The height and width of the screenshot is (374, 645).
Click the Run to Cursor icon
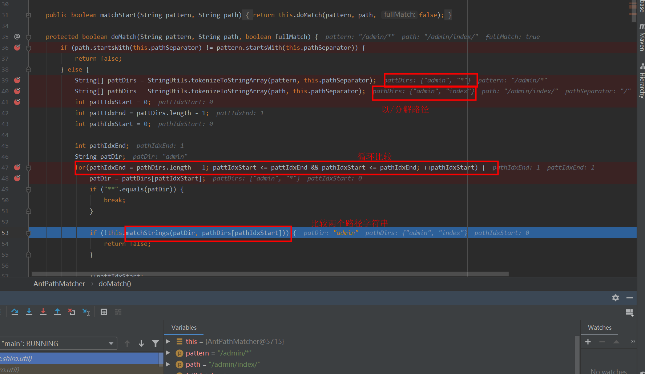pos(86,312)
